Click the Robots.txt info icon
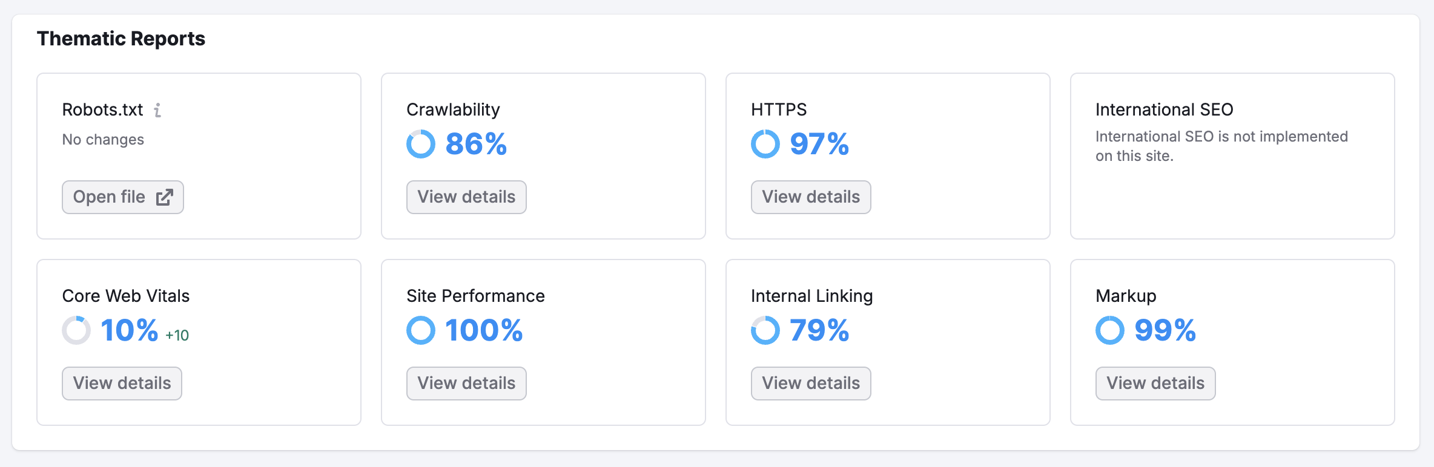 coord(158,110)
